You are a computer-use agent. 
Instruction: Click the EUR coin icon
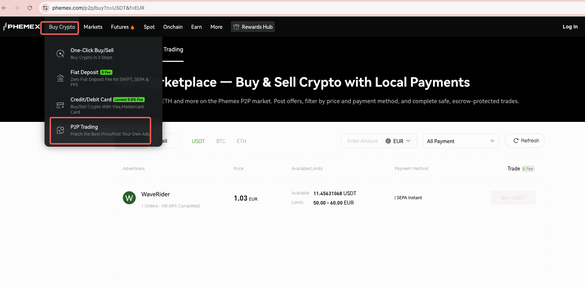click(388, 141)
